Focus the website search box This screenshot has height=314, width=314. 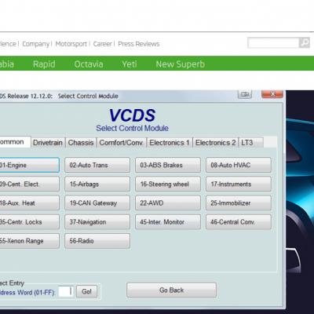(x=273, y=42)
